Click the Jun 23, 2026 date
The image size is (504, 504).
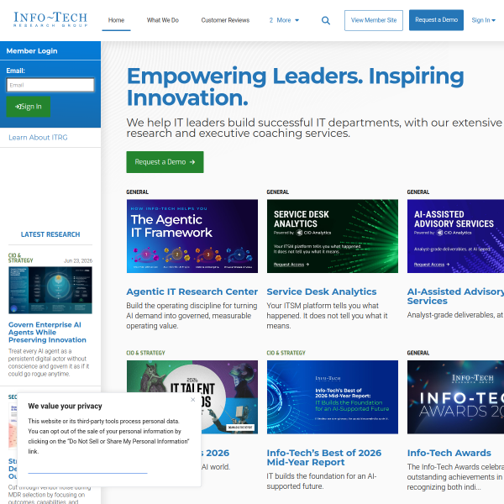[78, 260]
